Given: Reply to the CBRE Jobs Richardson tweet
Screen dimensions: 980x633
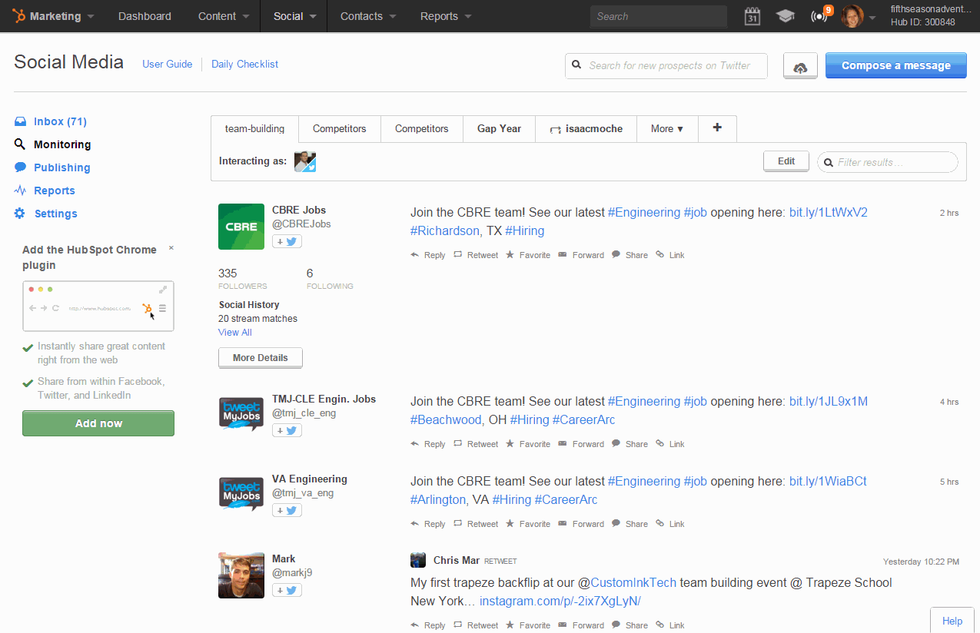Looking at the screenshot, I should click(x=428, y=255).
